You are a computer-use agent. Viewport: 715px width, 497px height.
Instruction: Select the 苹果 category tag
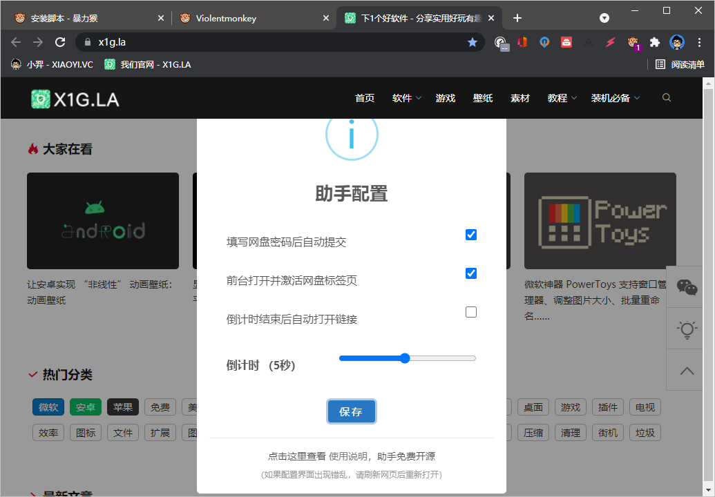pyautogui.click(x=123, y=407)
